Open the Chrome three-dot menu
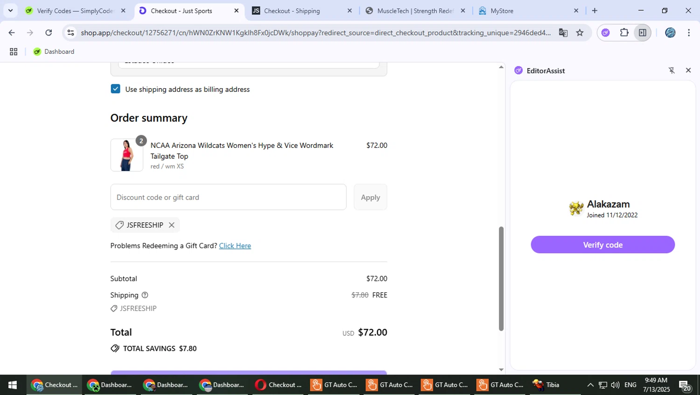The width and height of the screenshot is (700, 395). click(689, 33)
